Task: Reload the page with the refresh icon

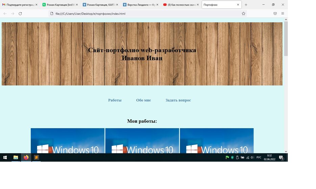Action: tap(20, 14)
